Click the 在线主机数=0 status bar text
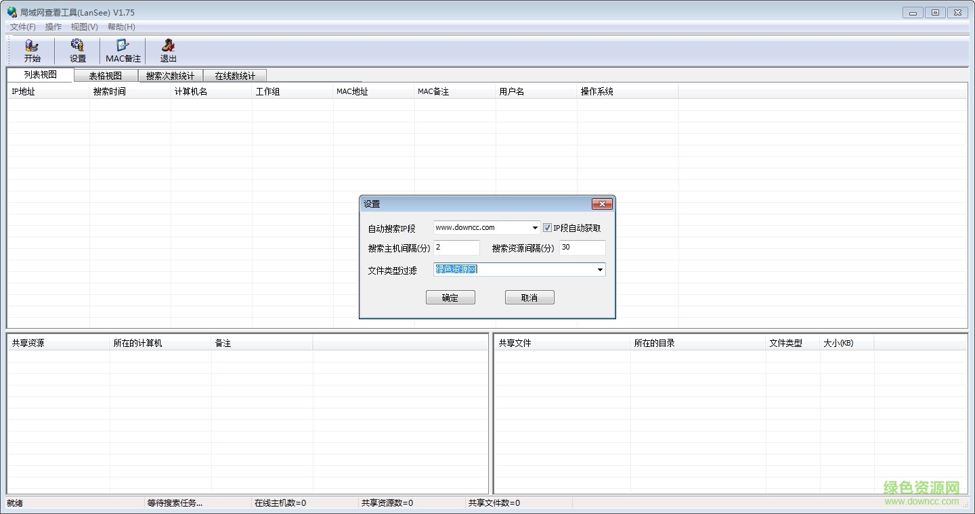Image resolution: width=975 pixels, height=514 pixels. [x=280, y=503]
